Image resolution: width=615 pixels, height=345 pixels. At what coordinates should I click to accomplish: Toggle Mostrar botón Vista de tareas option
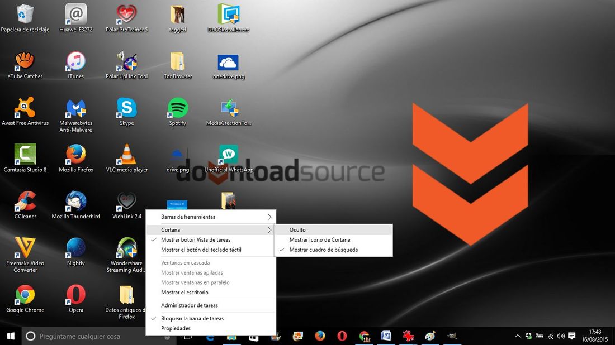[211, 239]
